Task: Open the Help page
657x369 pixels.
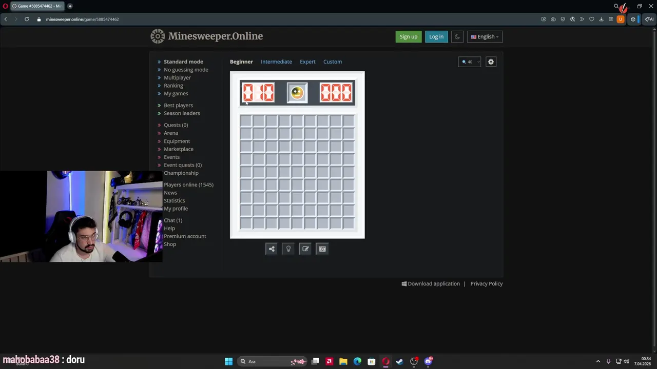Action: pyautogui.click(x=169, y=228)
